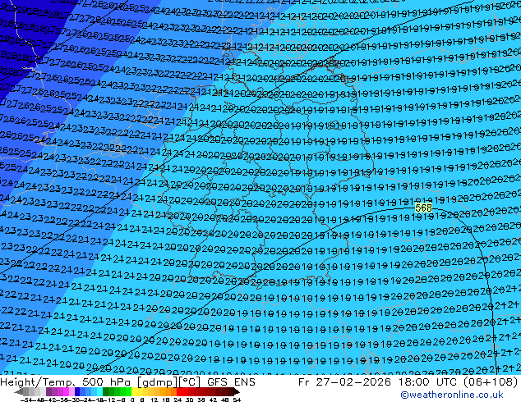Click the 568 height contour label
This screenshot has width=521, height=402.
pyautogui.click(x=424, y=208)
